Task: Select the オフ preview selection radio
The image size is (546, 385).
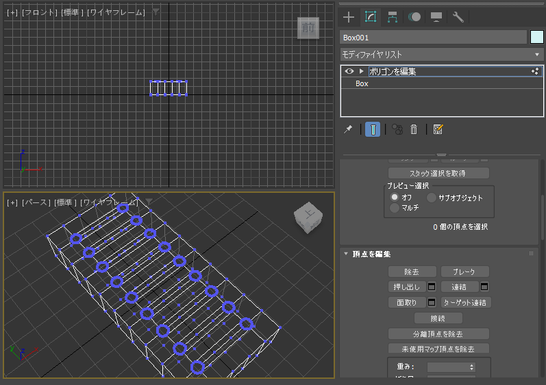Action: point(394,197)
